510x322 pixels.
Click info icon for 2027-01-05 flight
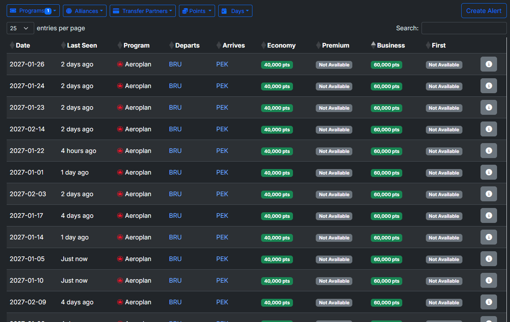[488, 259]
